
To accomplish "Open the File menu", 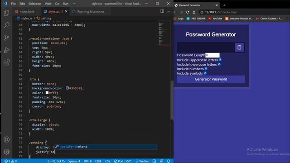I will point(13,4).
